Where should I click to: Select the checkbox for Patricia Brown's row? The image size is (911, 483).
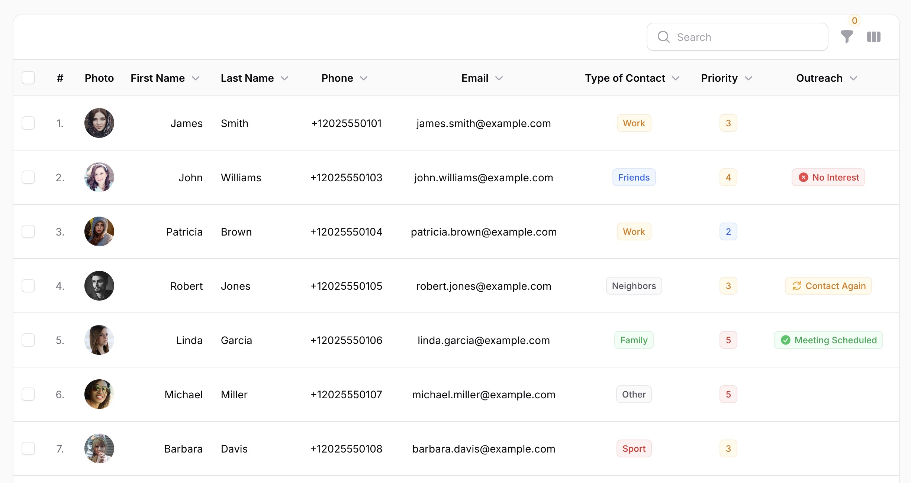tap(28, 231)
